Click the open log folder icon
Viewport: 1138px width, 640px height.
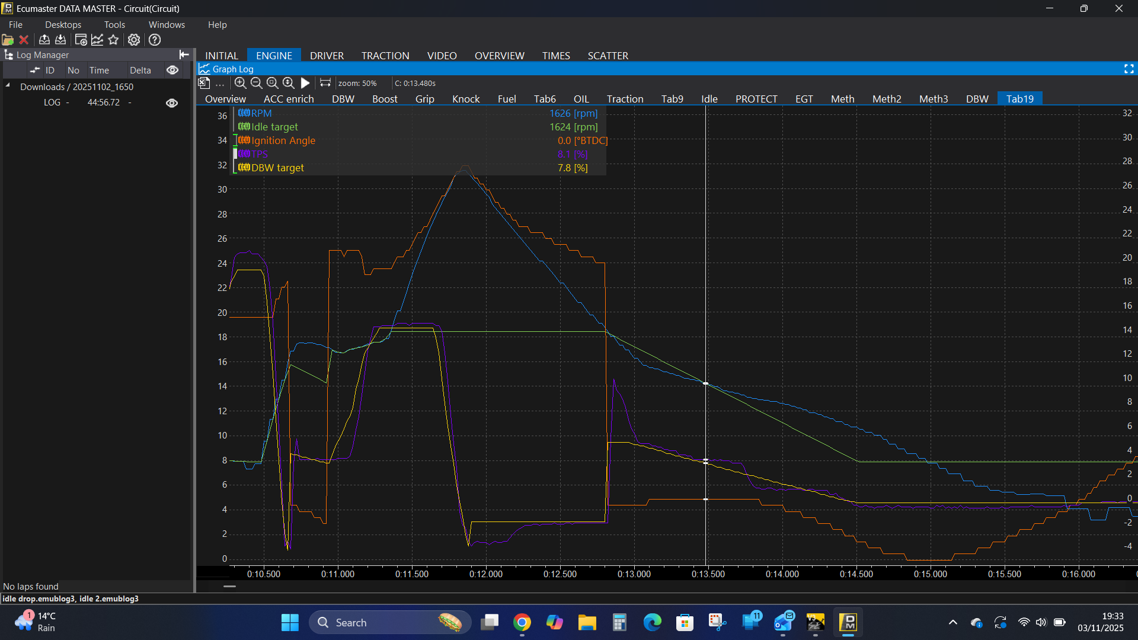pyautogui.click(x=8, y=40)
